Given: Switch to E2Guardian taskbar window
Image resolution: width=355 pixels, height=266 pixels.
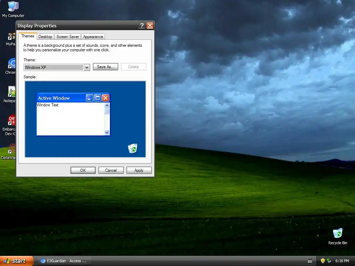Looking at the screenshot, I should point(64,261).
